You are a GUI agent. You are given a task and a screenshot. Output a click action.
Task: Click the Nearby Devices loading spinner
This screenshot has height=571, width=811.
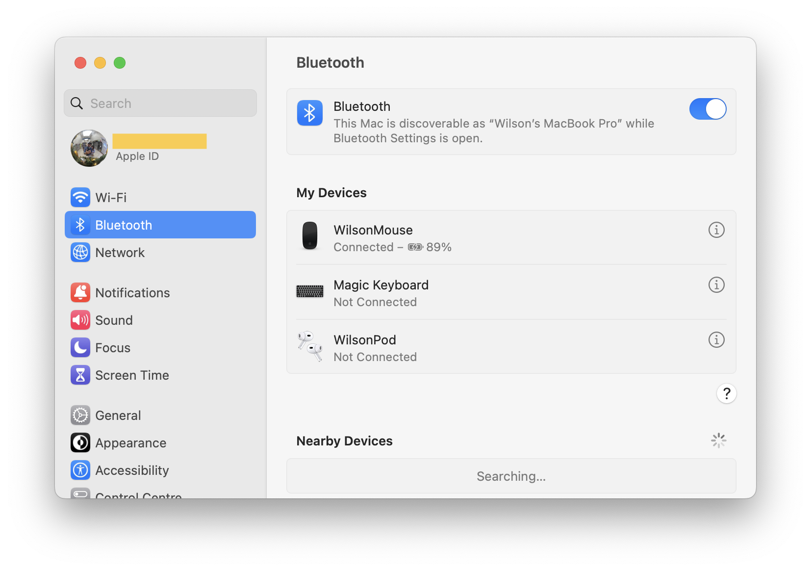tap(719, 441)
